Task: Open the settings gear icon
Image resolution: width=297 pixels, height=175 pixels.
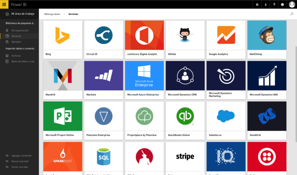Action: pos(257,4)
